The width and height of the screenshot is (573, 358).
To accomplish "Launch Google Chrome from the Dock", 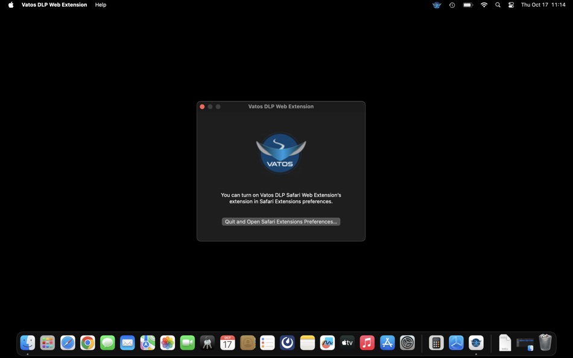I will pos(87,343).
